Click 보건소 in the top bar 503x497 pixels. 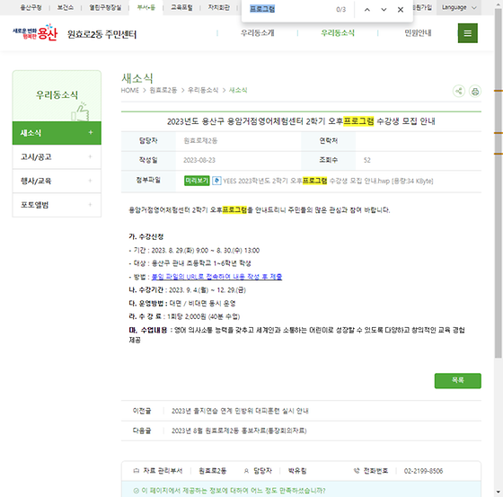[x=65, y=7]
